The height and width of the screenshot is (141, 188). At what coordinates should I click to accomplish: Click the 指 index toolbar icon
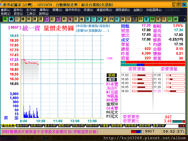[129, 19]
